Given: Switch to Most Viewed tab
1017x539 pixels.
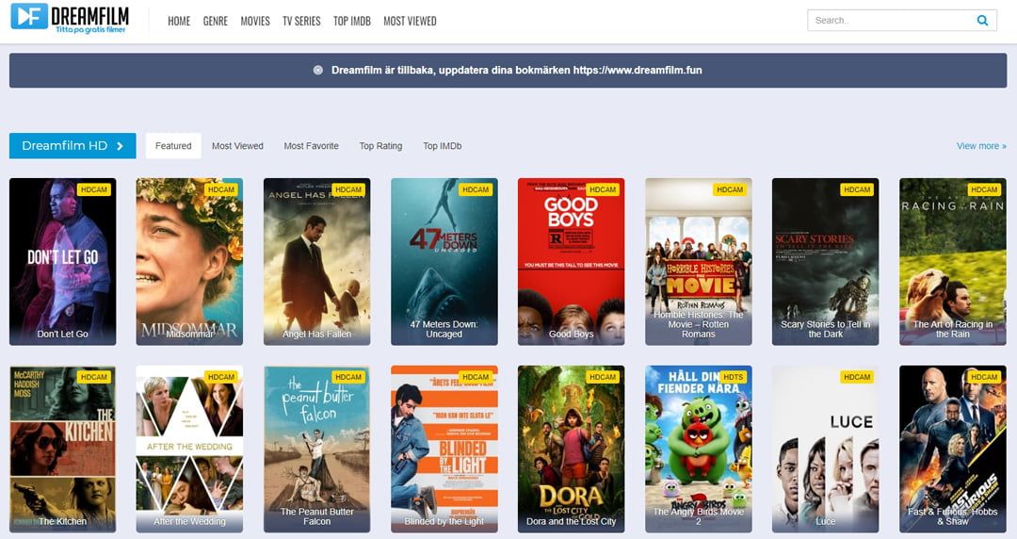Looking at the screenshot, I should point(237,146).
